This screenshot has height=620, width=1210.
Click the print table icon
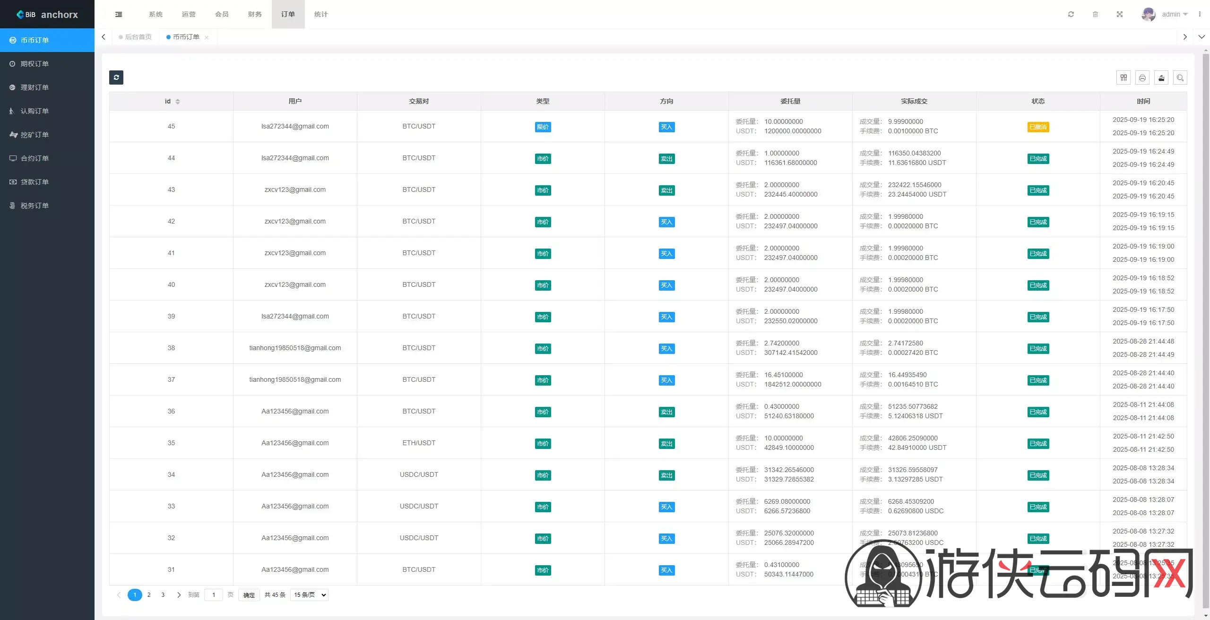1142,77
